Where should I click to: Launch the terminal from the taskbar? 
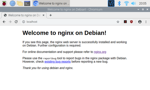[27, 3]
